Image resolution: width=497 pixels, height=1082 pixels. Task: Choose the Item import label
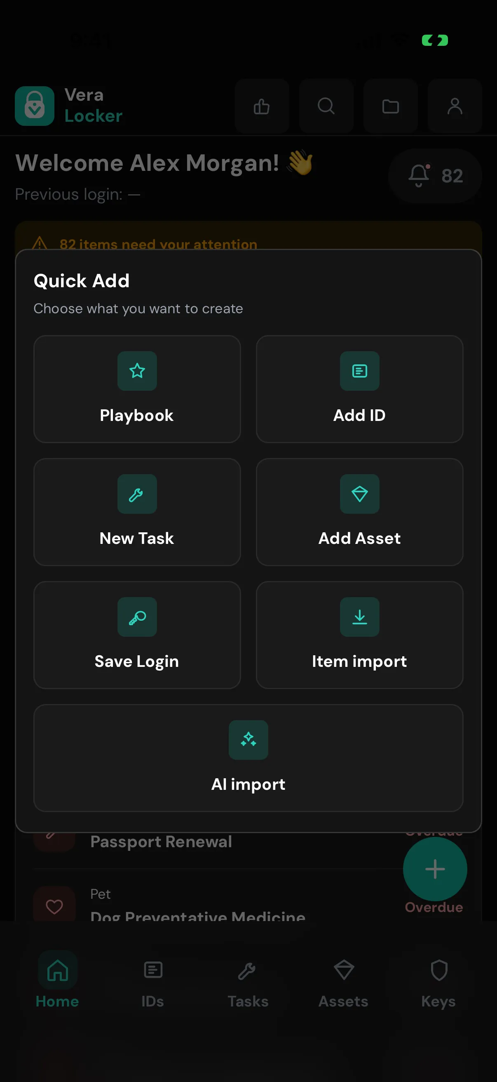point(359,661)
